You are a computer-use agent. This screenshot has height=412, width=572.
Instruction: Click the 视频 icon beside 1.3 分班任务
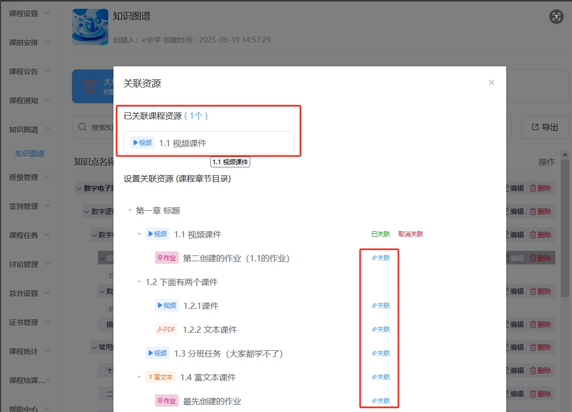click(158, 353)
